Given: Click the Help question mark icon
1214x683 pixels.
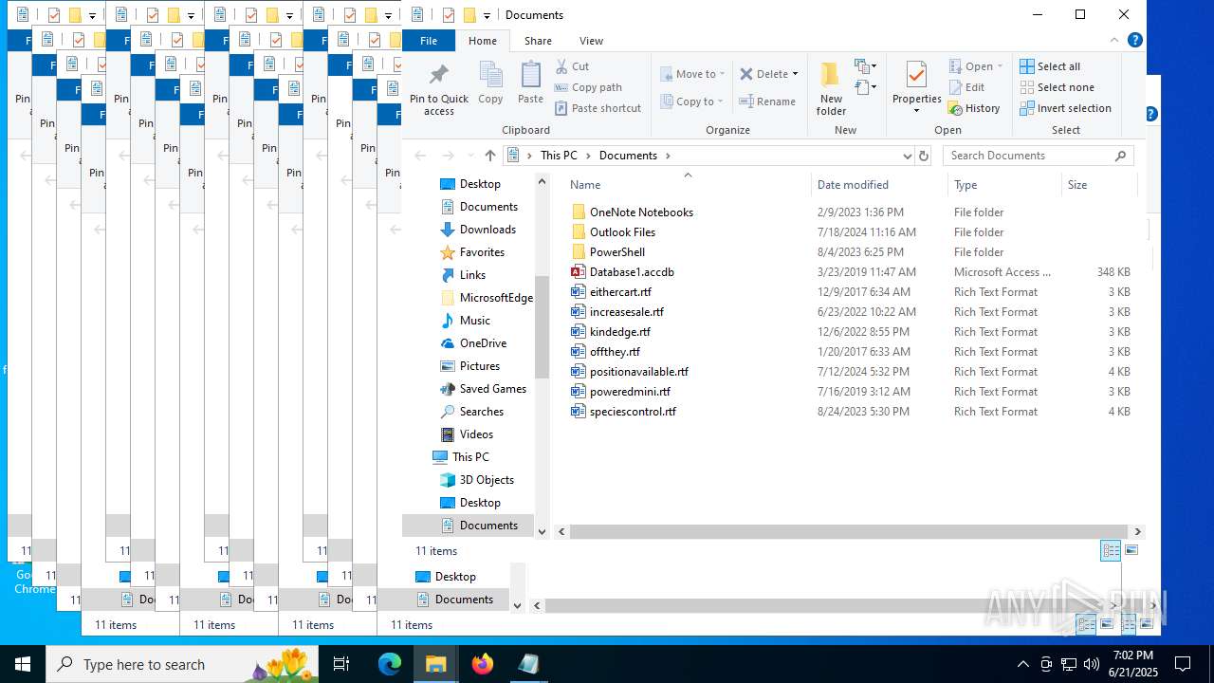Looking at the screenshot, I should pyautogui.click(x=1135, y=41).
